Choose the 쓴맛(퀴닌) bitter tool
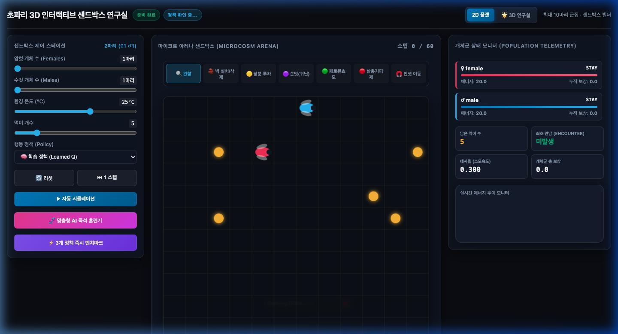Image resolution: width=618 pixels, height=334 pixels. coord(296,73)
